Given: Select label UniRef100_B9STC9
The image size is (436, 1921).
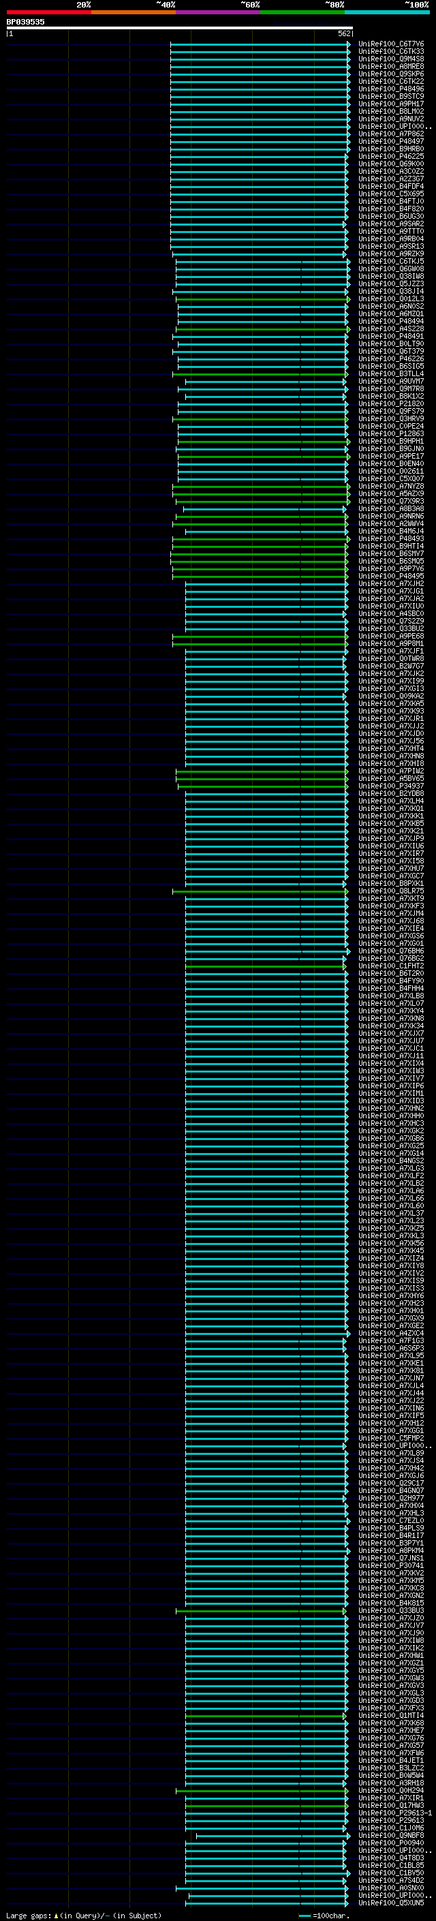Looking at the screenshot, I should (x=391, y=96).
